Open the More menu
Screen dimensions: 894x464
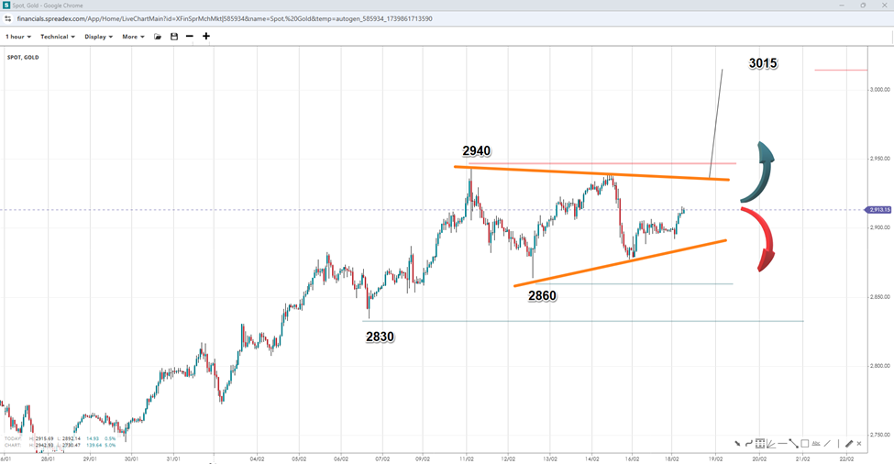[134, 37]
